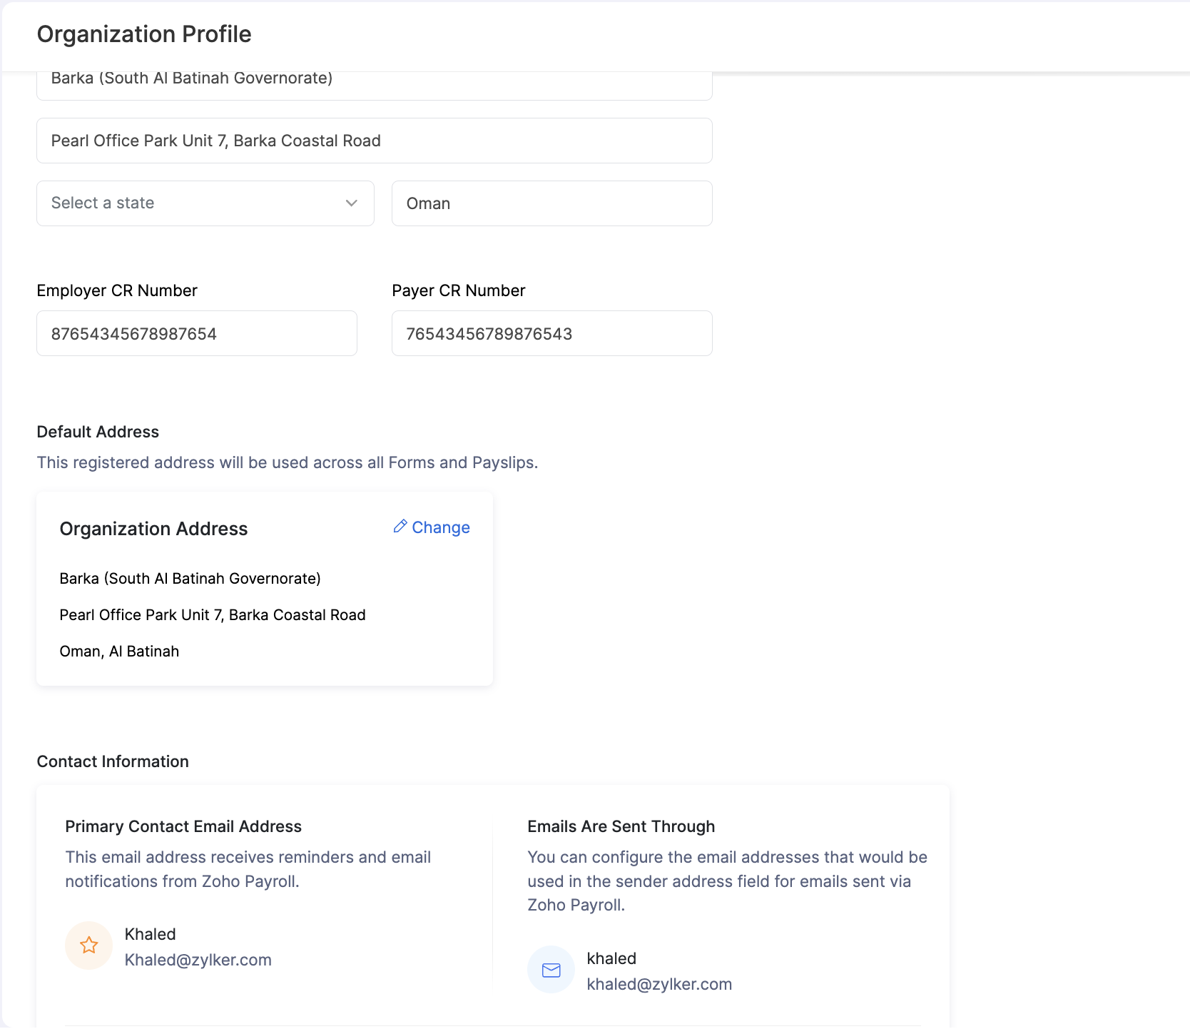Click the Employer CR Number field

coord(196,333)
